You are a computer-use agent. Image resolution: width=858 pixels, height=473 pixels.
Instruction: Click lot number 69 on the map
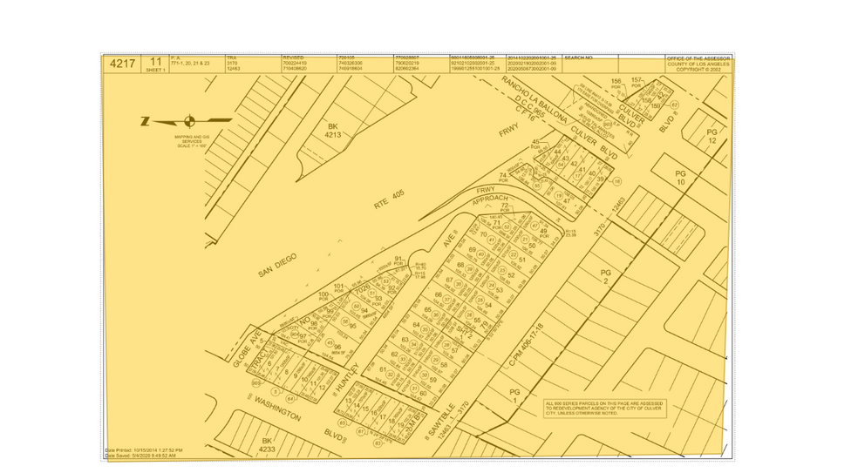click(473, 250)
